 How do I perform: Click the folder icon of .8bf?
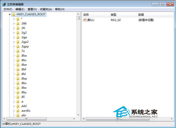(18, 69)
